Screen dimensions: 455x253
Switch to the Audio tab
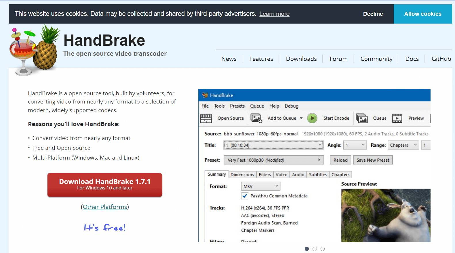pos(298,175)
